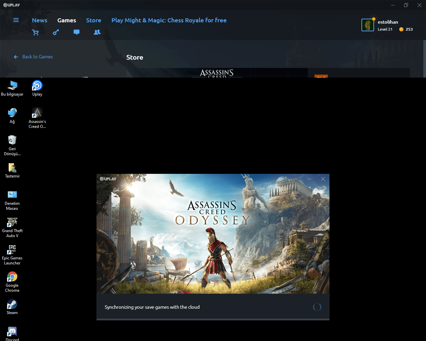Click the key activation icon
This screenshot has height=341, width=426.
(56, 32)
